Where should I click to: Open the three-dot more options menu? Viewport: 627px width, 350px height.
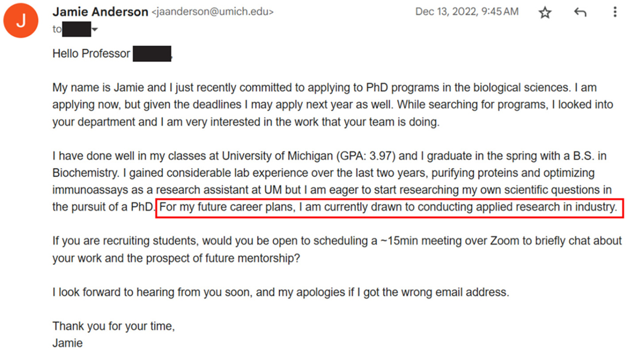614,12
